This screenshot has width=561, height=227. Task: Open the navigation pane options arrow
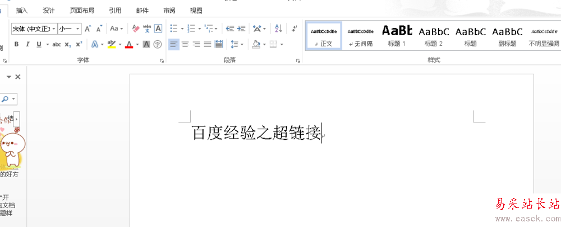(x=9, y=77)
